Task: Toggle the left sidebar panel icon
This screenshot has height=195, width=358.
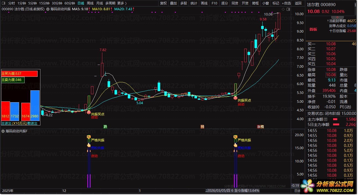Action: [4, 3]
